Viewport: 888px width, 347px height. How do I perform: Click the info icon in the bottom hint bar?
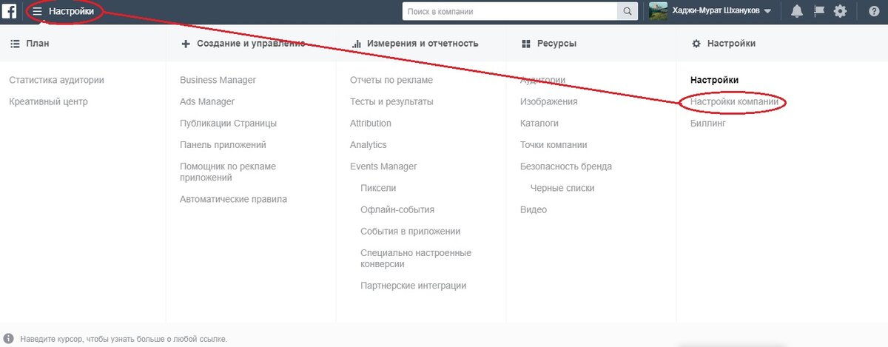pyautogui.click(x=9, y=338)
